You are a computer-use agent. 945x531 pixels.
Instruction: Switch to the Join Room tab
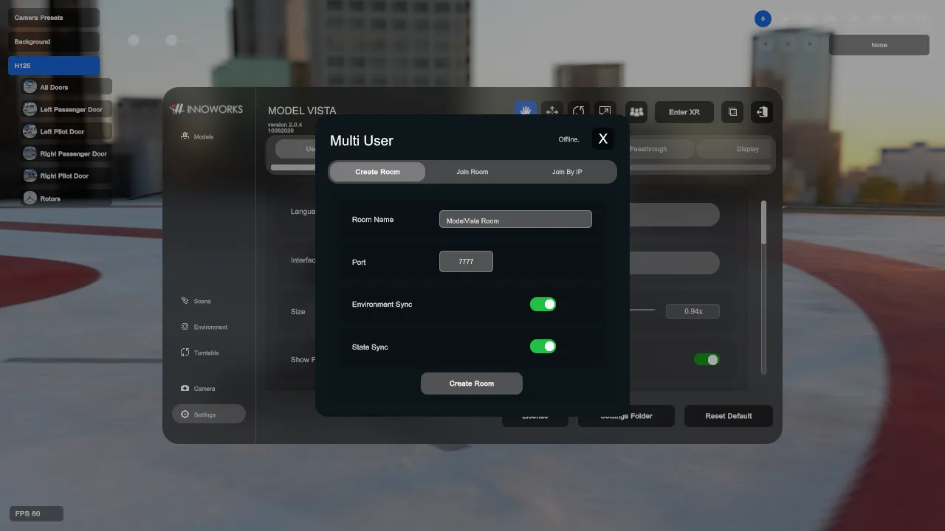(472, 172)
